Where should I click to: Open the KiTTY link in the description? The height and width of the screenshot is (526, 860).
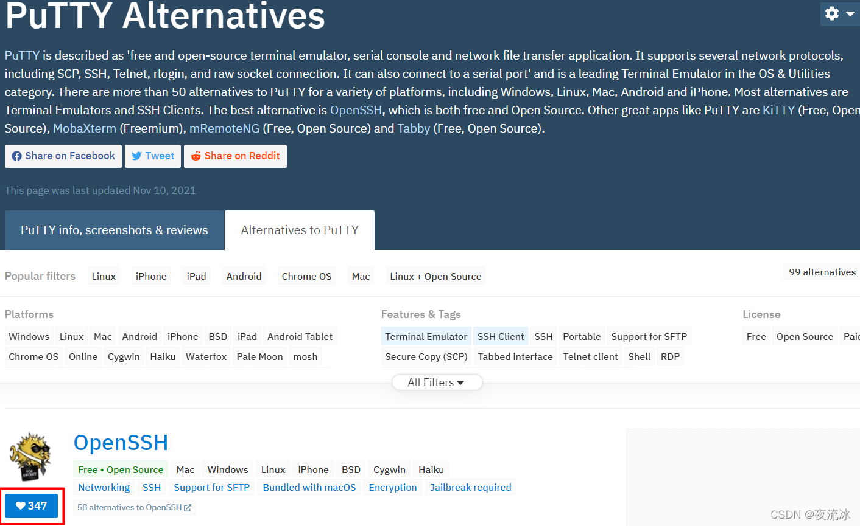[x=778, y=110]
